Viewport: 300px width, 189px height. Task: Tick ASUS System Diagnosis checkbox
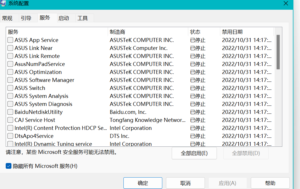click(x=10, y=104)
